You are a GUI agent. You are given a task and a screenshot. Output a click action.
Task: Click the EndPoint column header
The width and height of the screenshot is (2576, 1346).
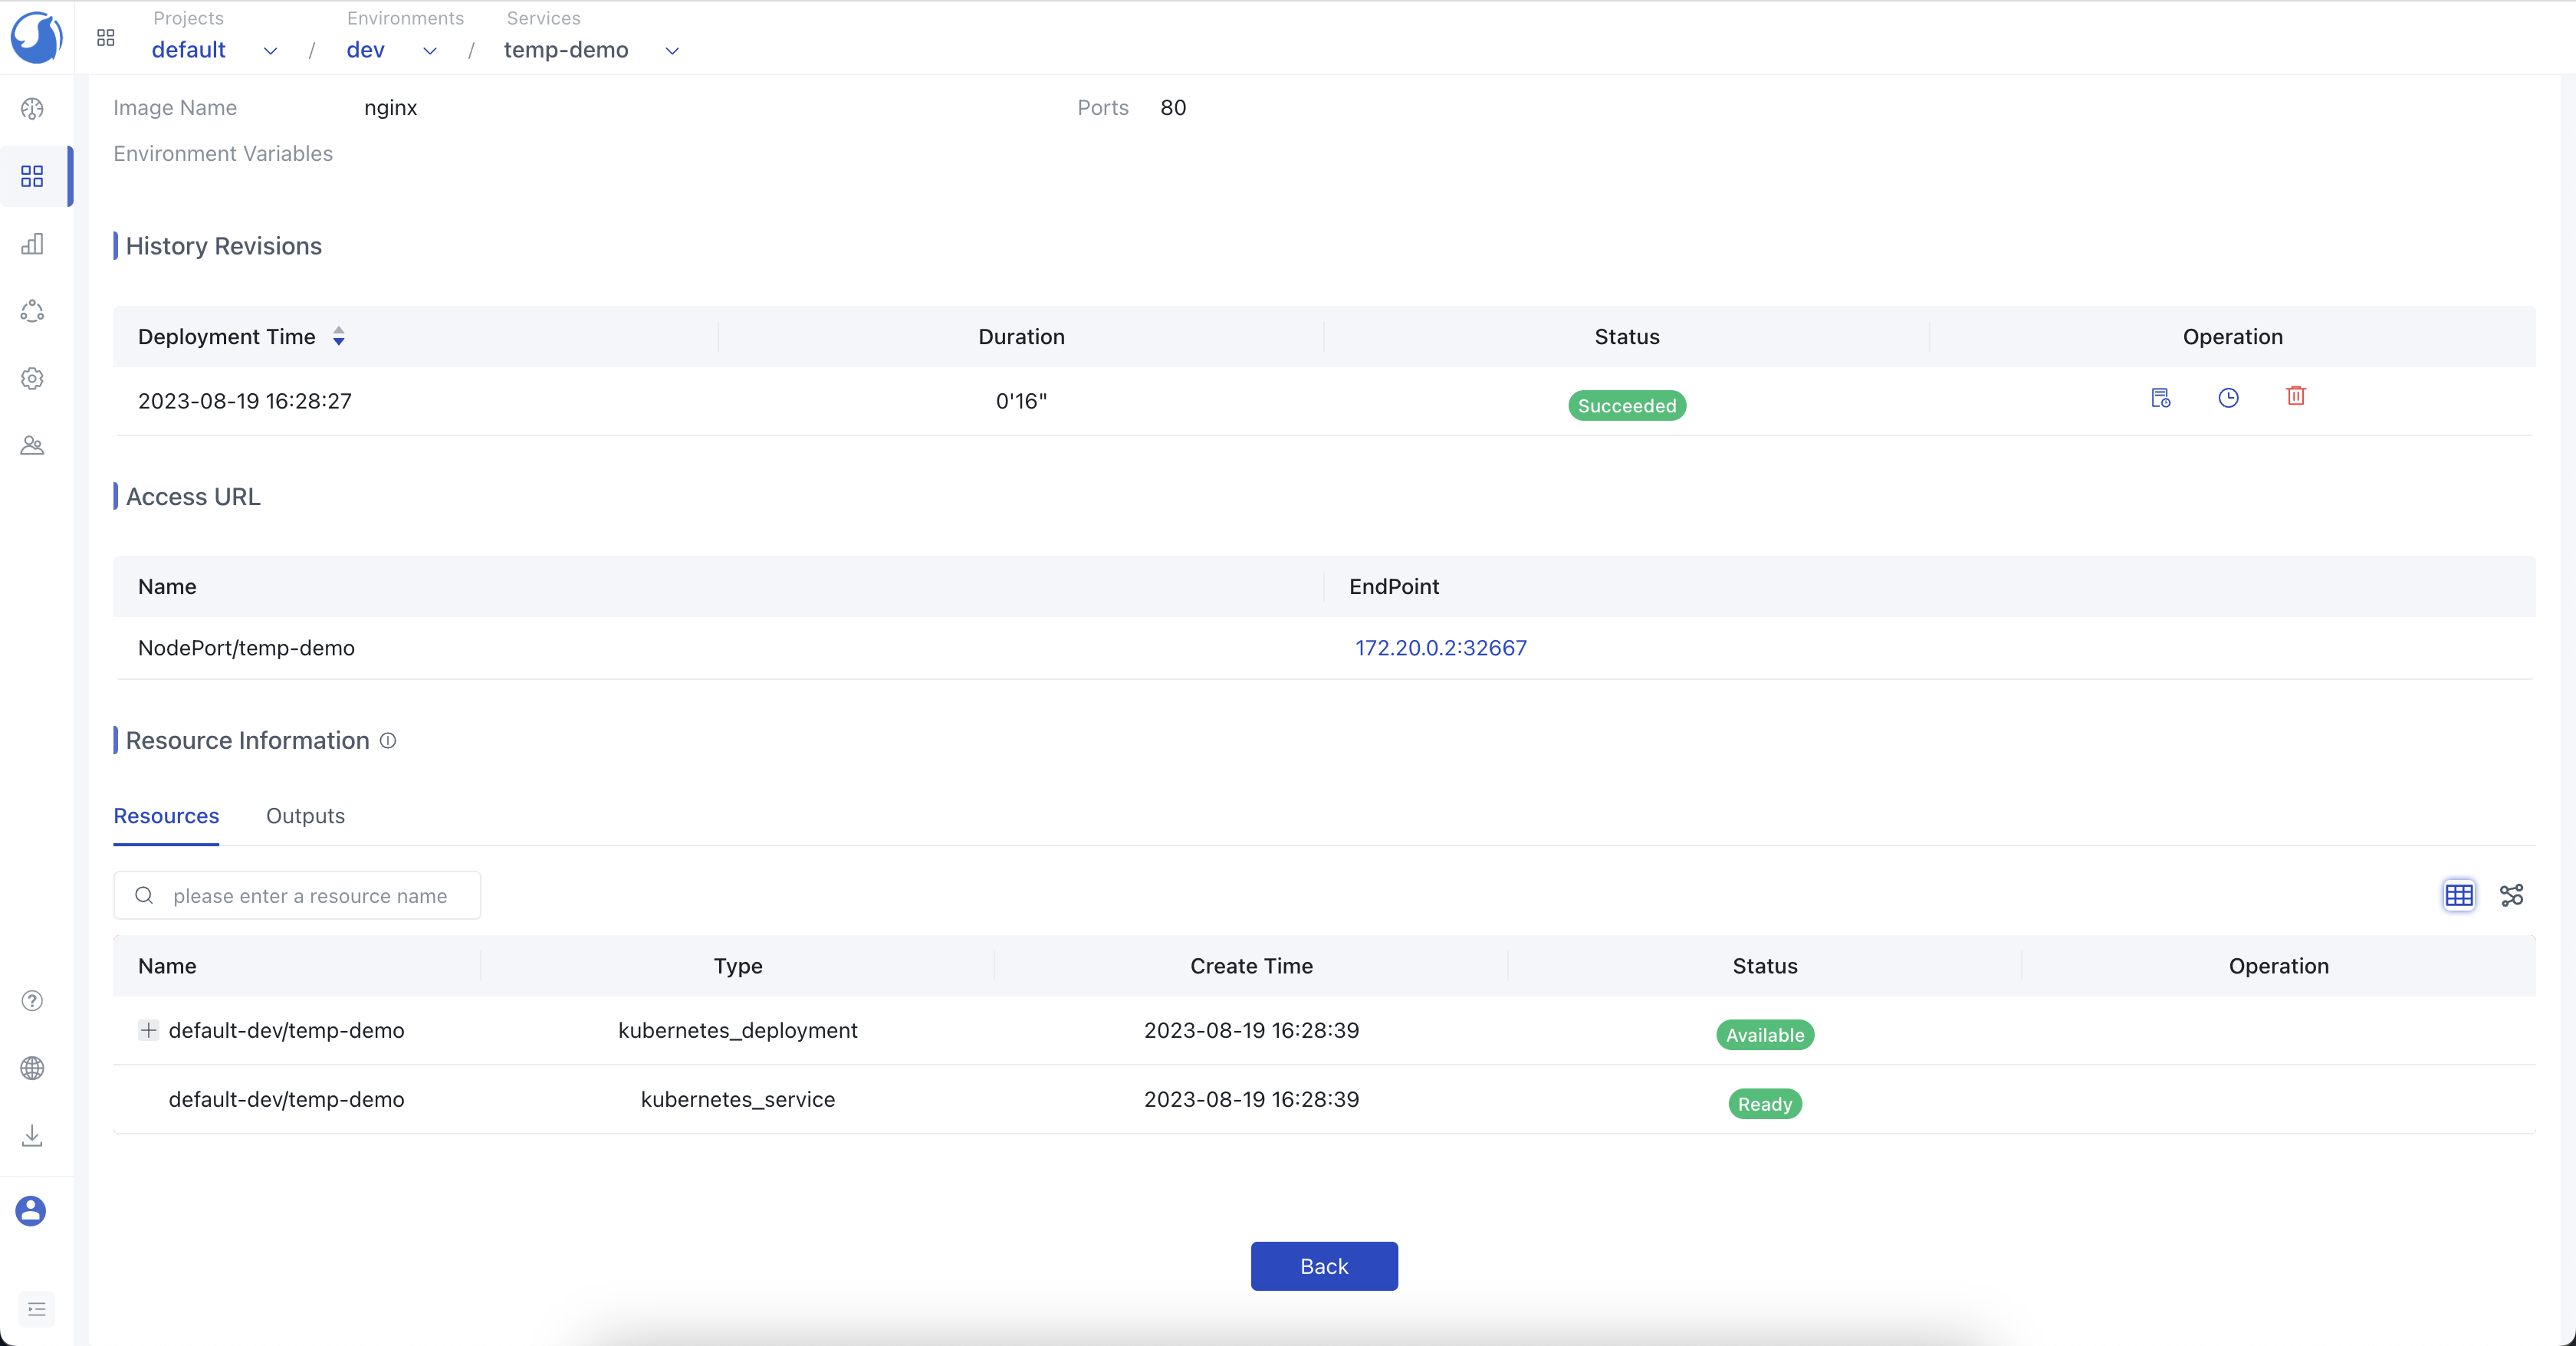1394,587
